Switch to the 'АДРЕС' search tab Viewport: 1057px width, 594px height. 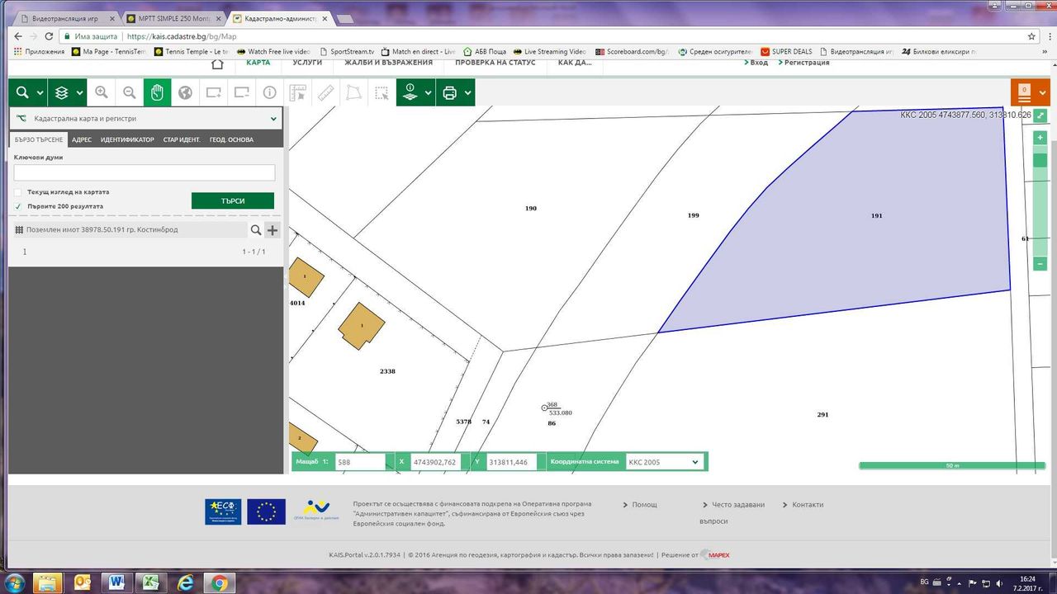82,139
